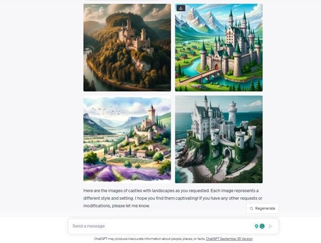Click the circular arrows icon beside Regenerate
The width and height of the screenshot is (321, 243).
[252, 209]
